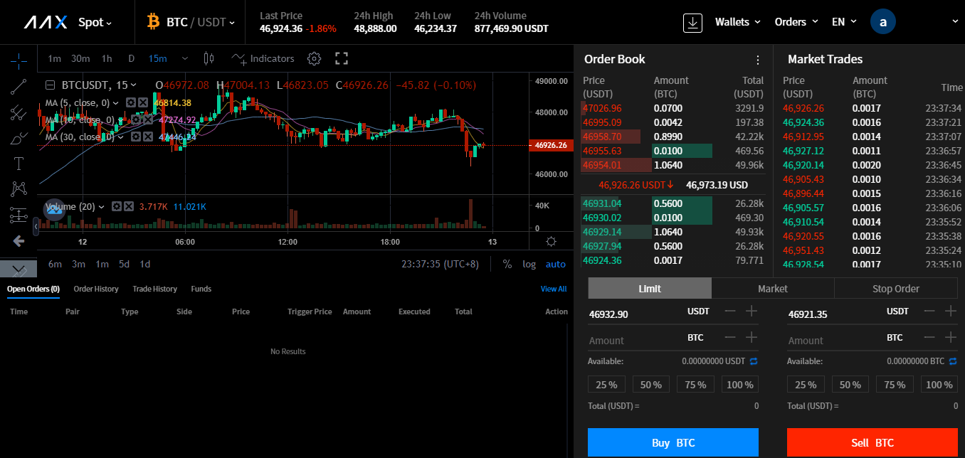Refresh available USDT balance

[x=754, y=361]
